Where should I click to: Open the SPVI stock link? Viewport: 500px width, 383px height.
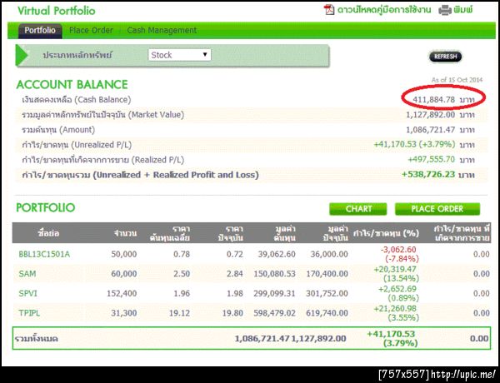[x=27, y=293]
